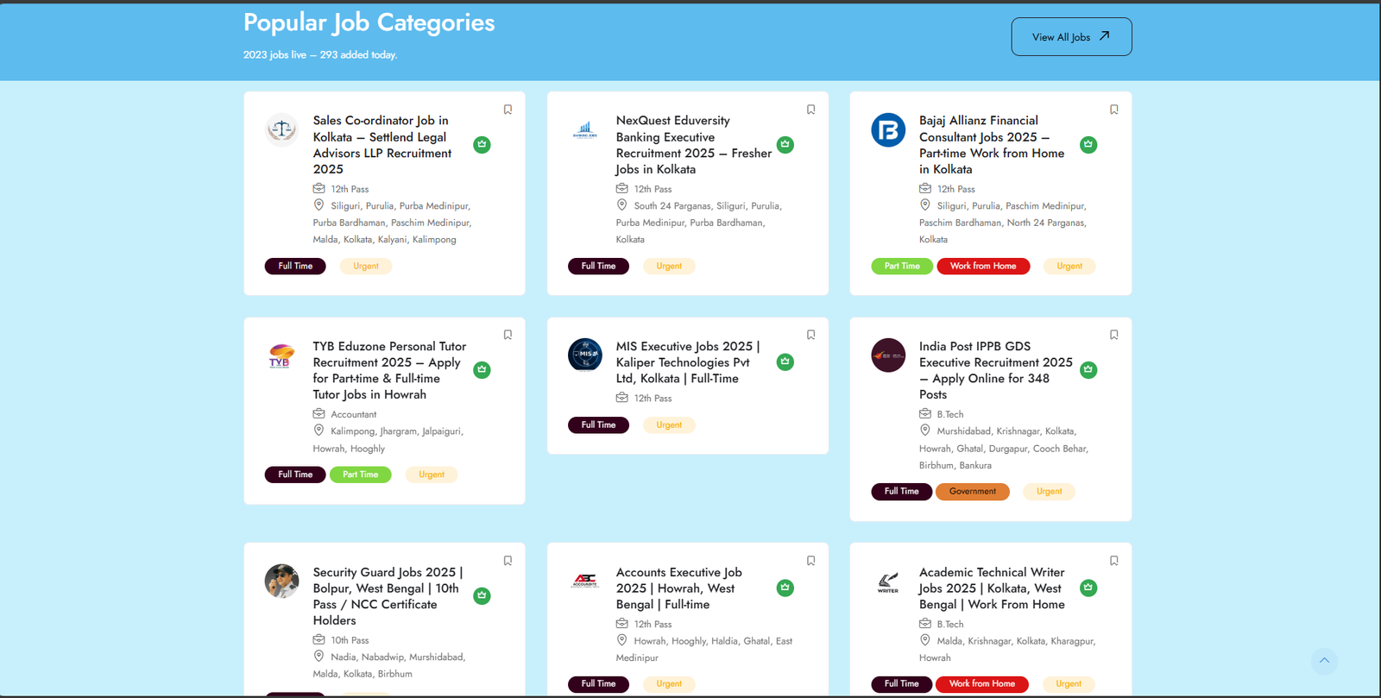The height and width of the screenshot is (698, 1381).
Task: Bookmark the Academic Technical Writer card
Action: (x=1113, y=561)
